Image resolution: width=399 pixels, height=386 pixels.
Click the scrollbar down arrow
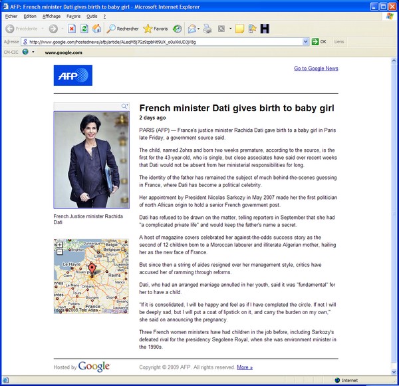point(394,372)
